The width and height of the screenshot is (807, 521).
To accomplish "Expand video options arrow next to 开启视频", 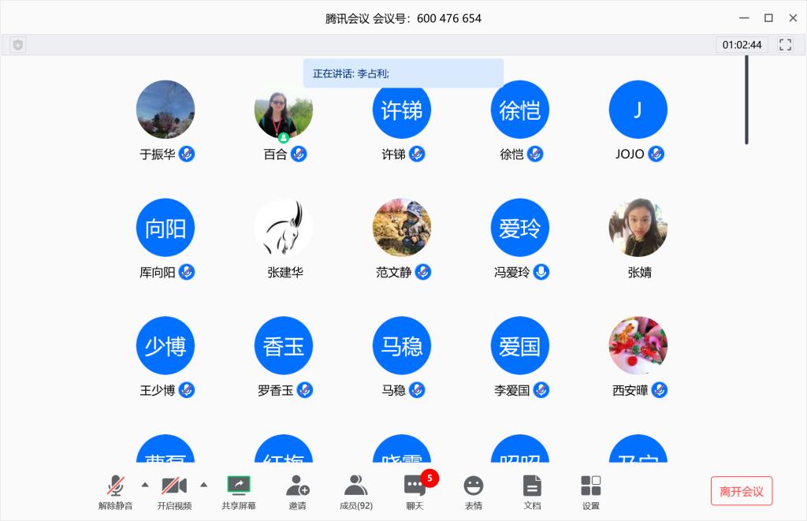I will (203, 484).
